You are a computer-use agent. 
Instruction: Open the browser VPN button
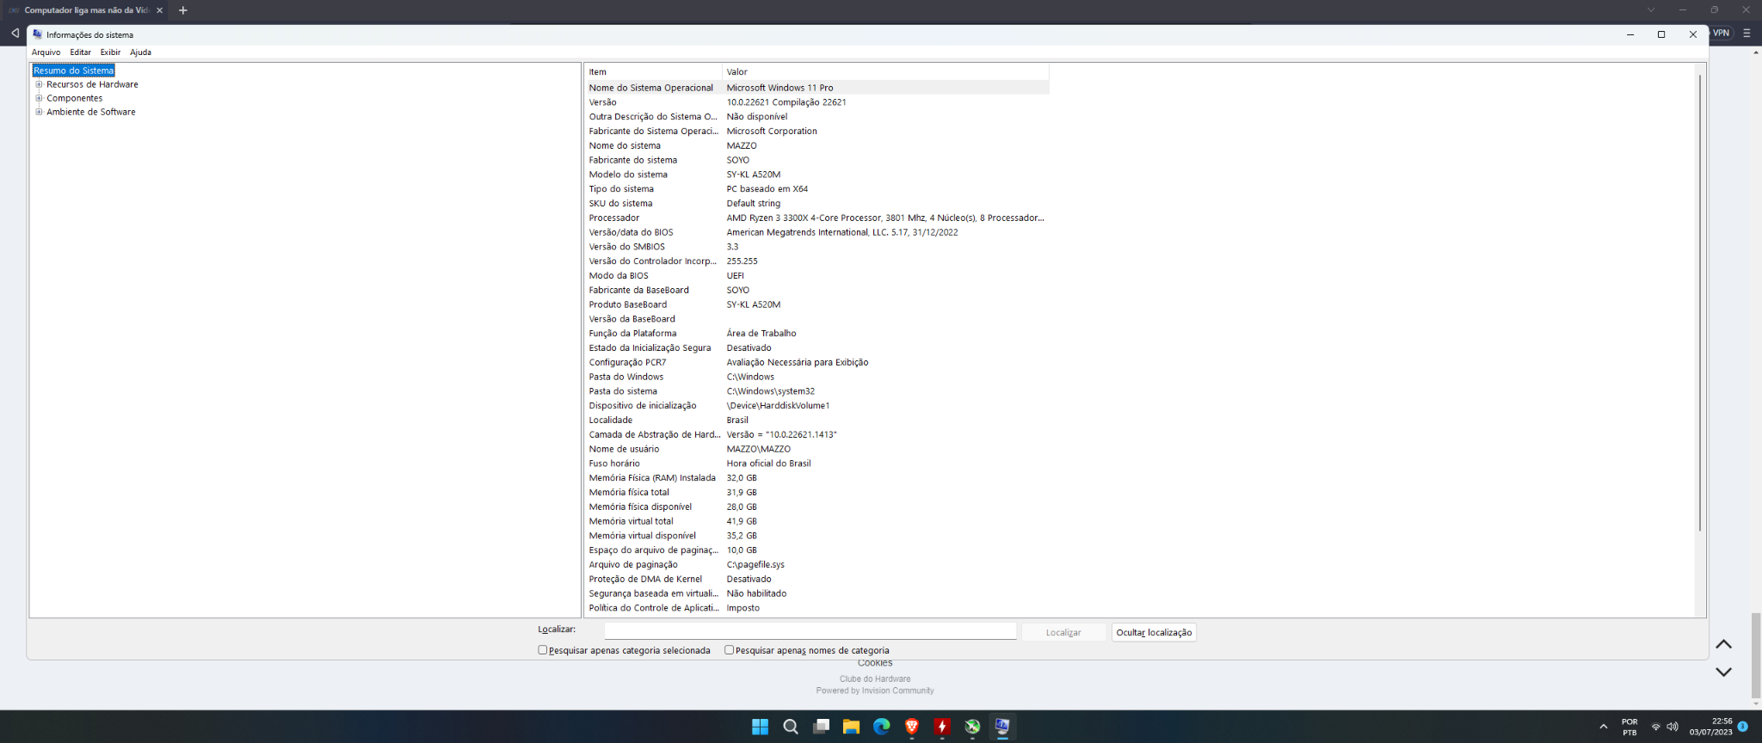1721,33
